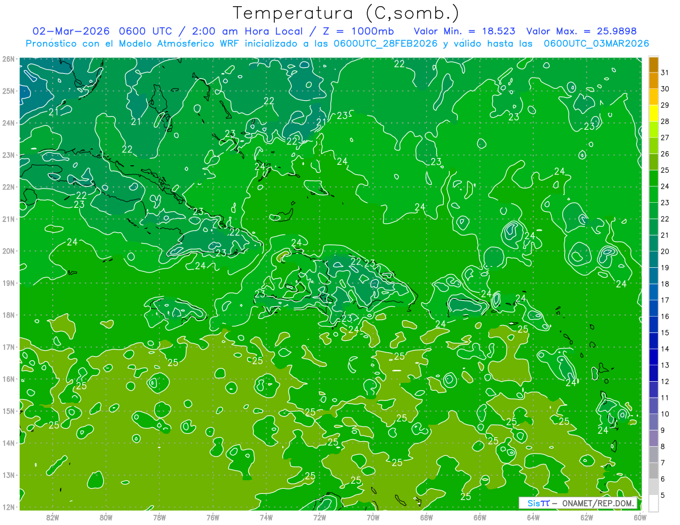Click the '80W' longitude axis label
Screen dimensions: 680x525
pyautogui.click(x=106, y=517)
